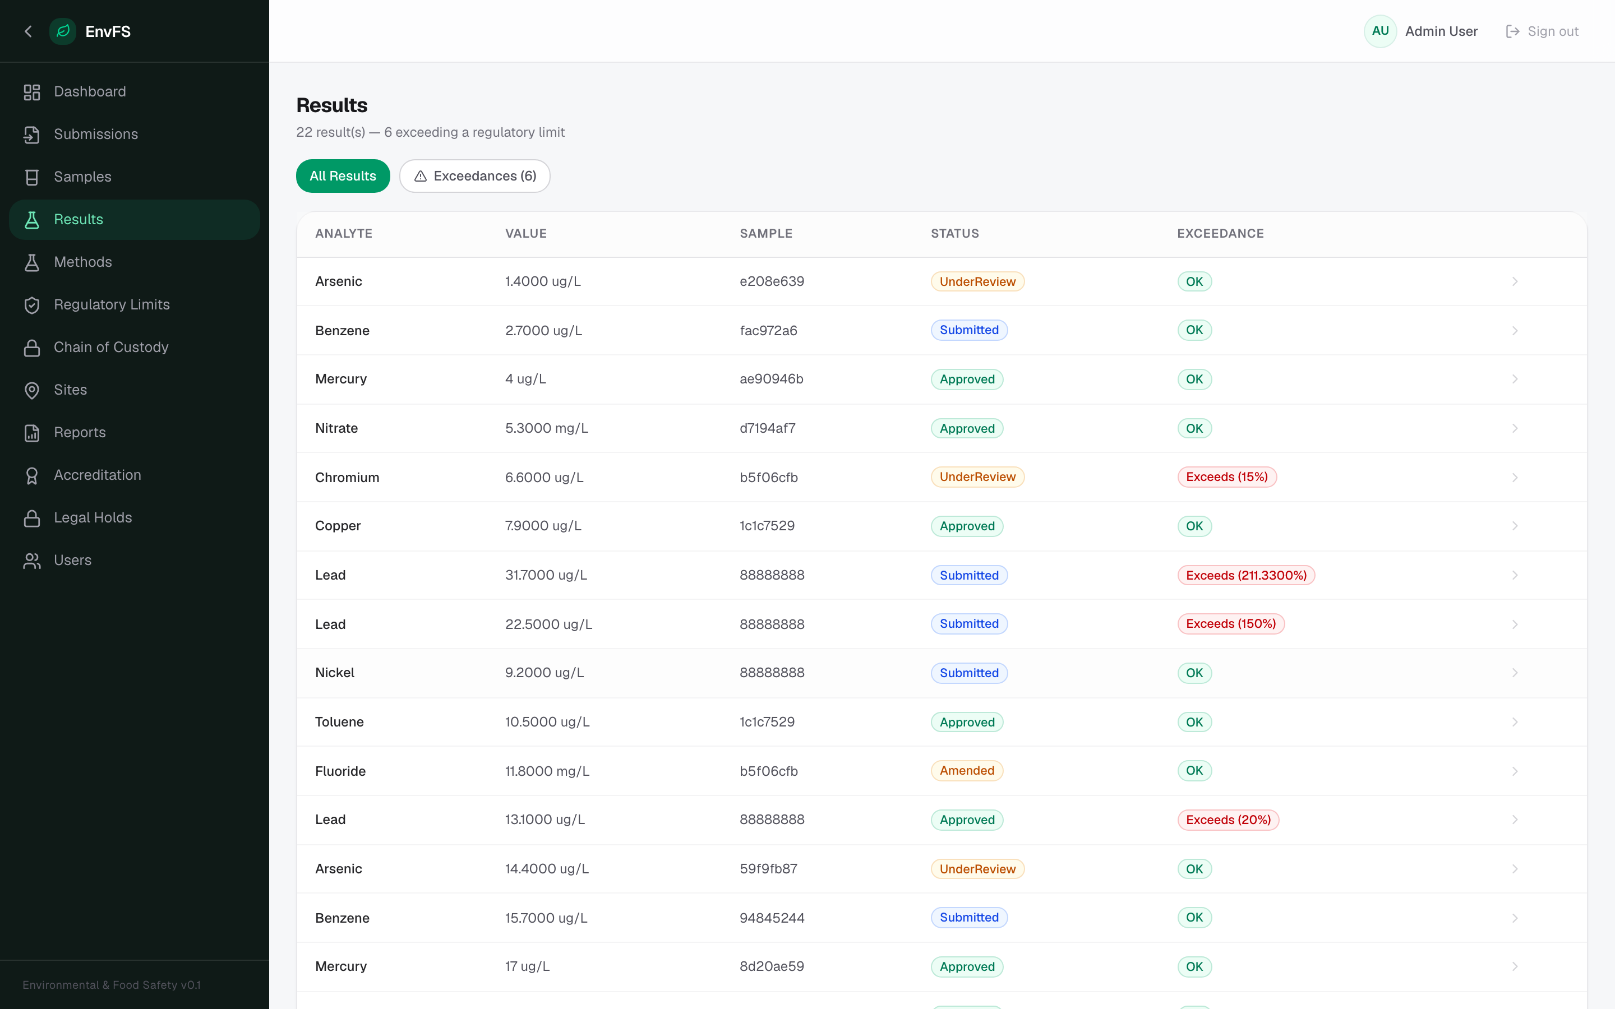Click the Submissions file icon
Viewport: 1615px width, 1009px height.
point(32,135)
